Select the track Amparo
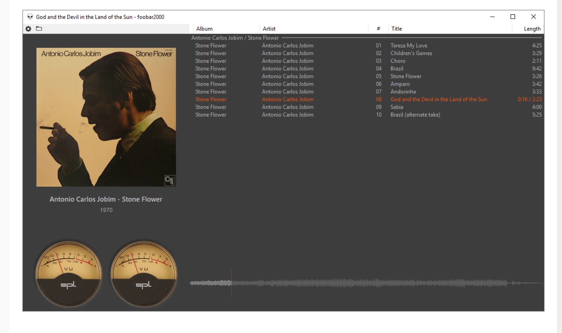The height and width of the screenshot is (333, 562). (367, 84)
